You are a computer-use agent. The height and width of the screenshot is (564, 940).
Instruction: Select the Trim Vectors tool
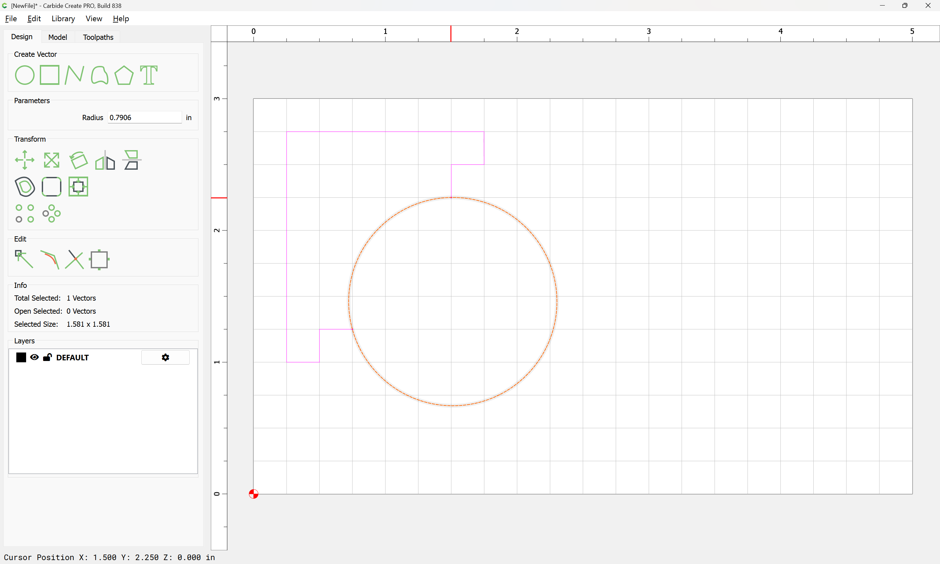[74, 259]
